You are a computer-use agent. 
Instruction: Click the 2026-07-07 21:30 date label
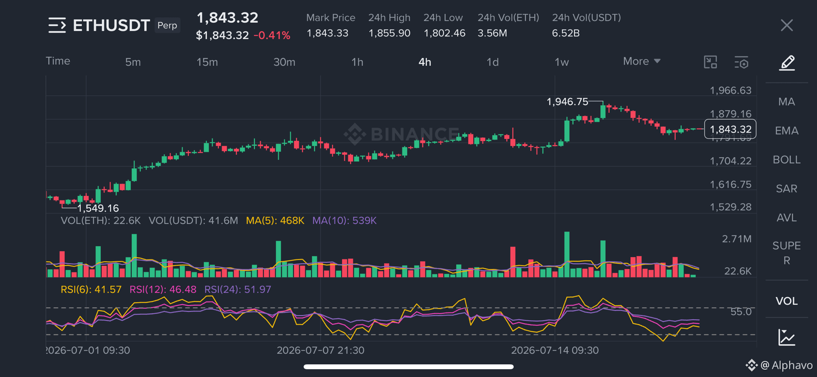[321, 350]
